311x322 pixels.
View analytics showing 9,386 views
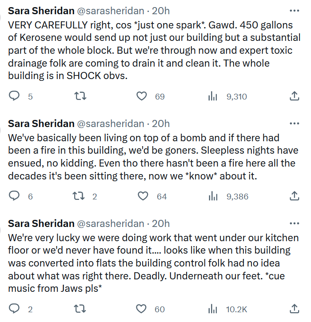click(213, 196)
